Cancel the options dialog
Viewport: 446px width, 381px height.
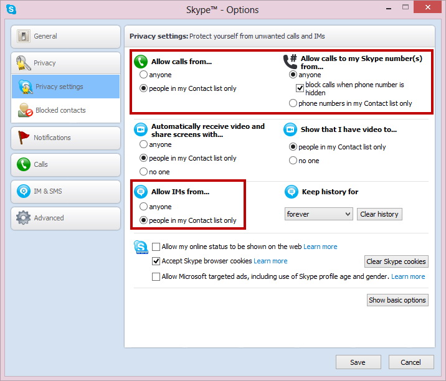pos(411,362)
